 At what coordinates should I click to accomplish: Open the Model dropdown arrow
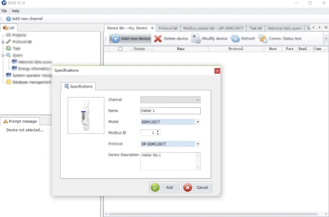pos(198,122)
